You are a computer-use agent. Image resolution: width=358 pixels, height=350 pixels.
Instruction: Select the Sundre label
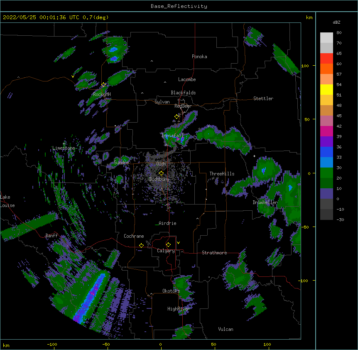(x=121, y=163)
